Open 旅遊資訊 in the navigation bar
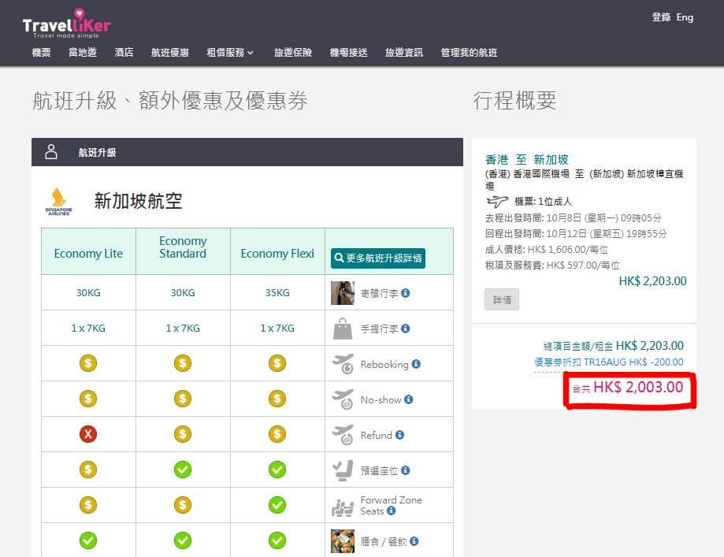 pos(404,53)
